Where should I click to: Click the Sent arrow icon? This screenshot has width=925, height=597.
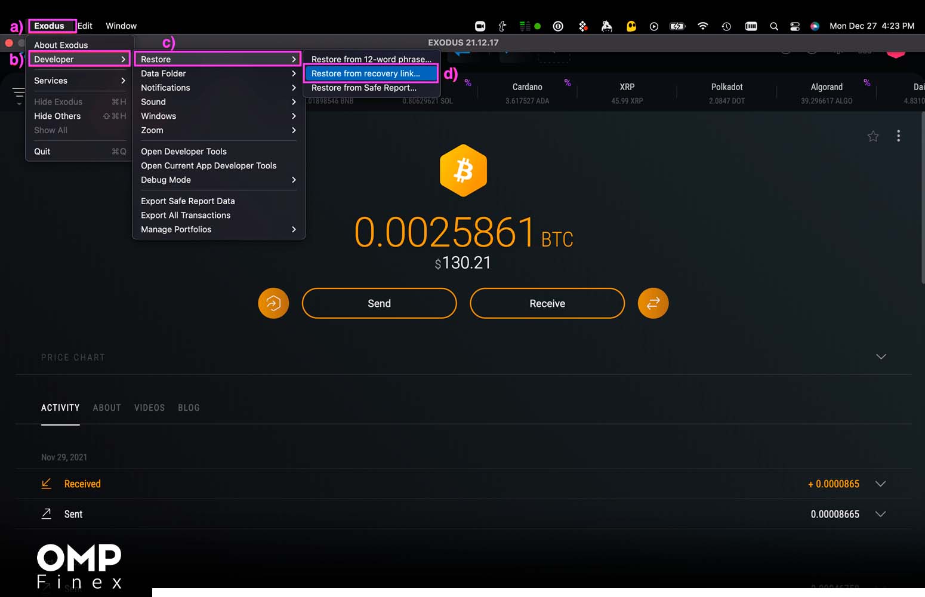click(46, 513)
